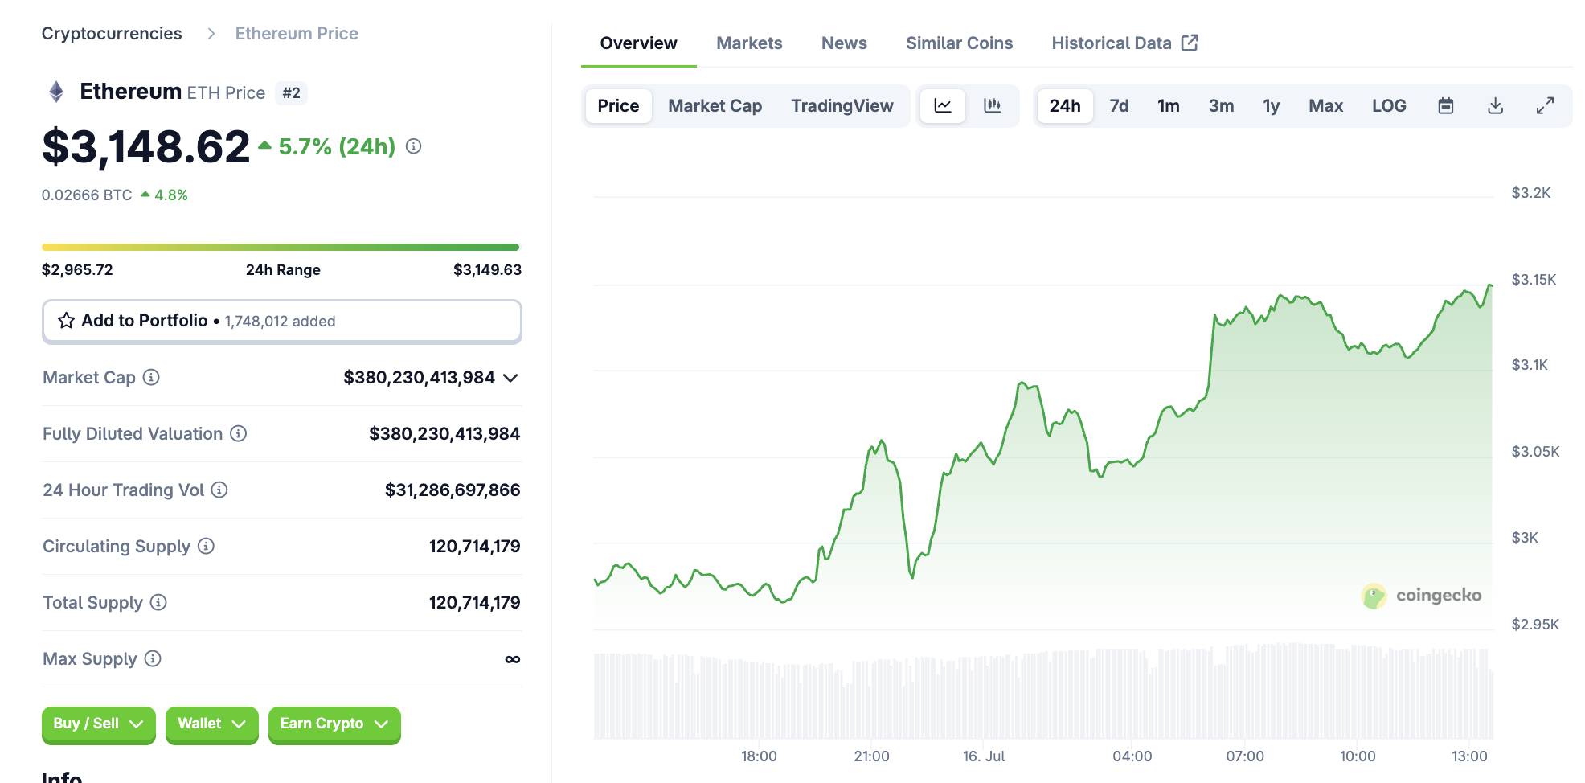Open the Wallet dropdown
This screenshot has width=1585, height=783.
[211, 724]
